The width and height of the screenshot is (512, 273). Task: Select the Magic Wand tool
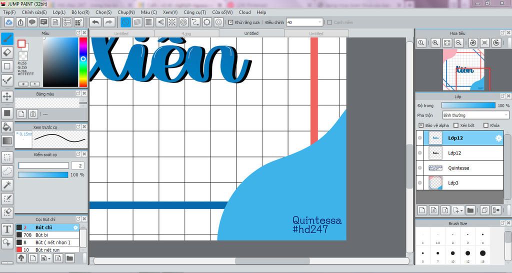(7, 185)
